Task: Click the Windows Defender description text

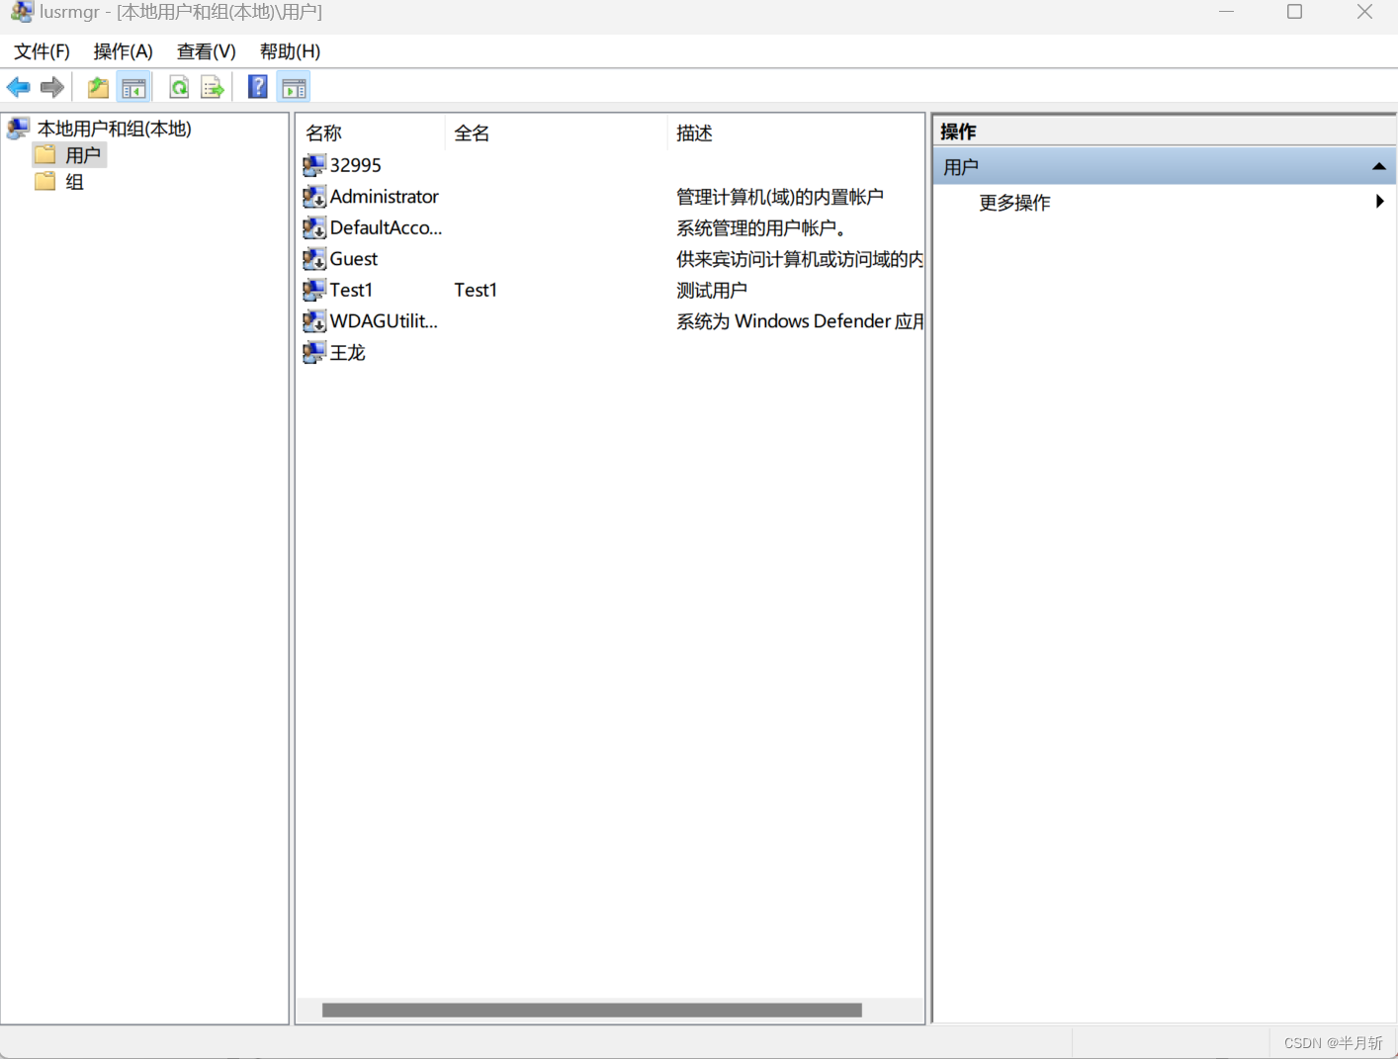Action: [799, 321]
